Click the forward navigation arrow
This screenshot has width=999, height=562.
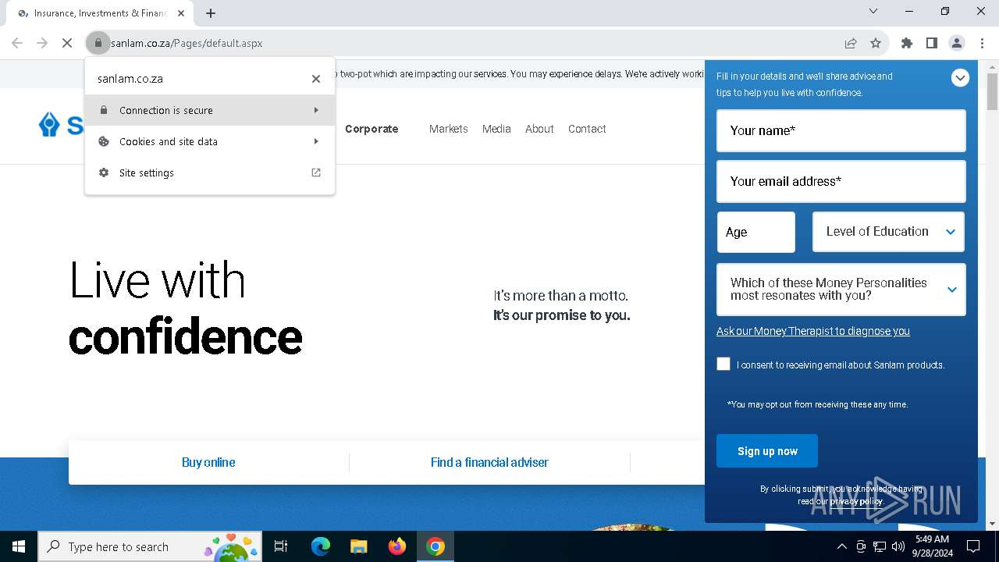click(x=42, y=43)
